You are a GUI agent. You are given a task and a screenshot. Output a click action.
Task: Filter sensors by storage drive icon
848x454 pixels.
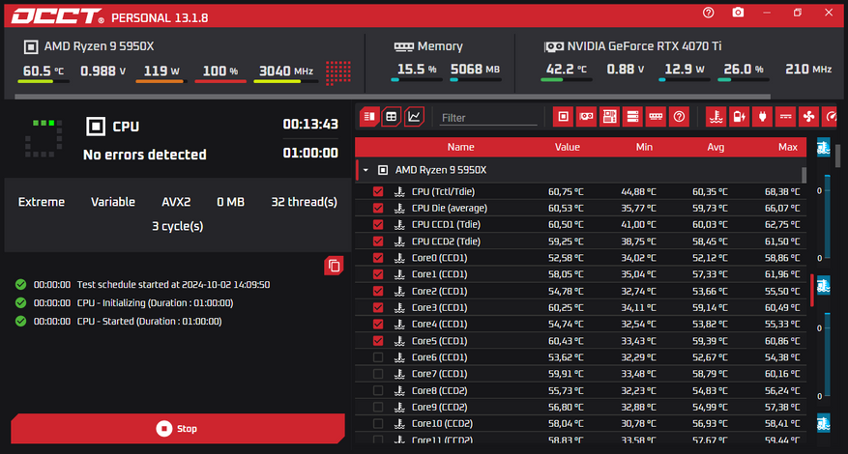[x=632, y=117]
